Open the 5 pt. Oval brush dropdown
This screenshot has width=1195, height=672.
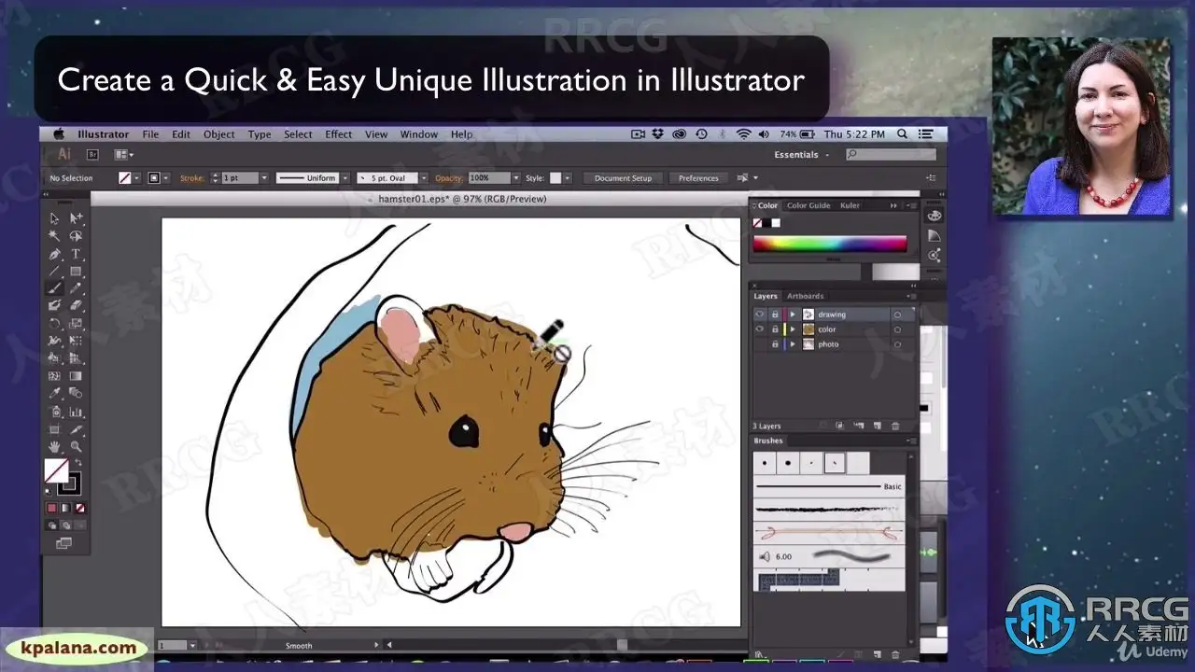pyautogui.click(x=423, y=178)
